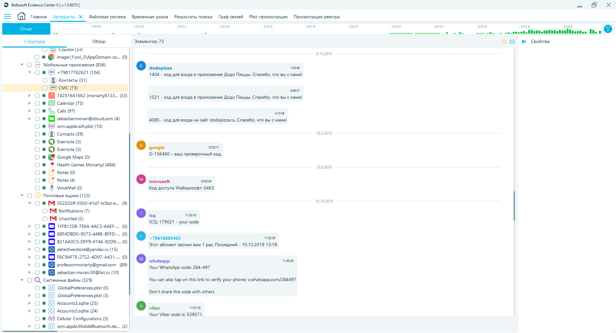Viewport: 616px width, 333px height.
Task: Collapse the +79817762621 node
Action: tap(30, 72)
